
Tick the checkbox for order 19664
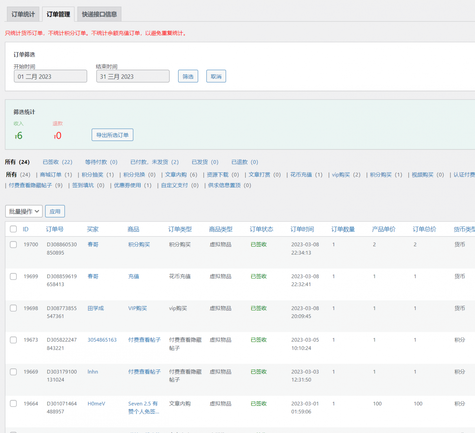(13, 403)
